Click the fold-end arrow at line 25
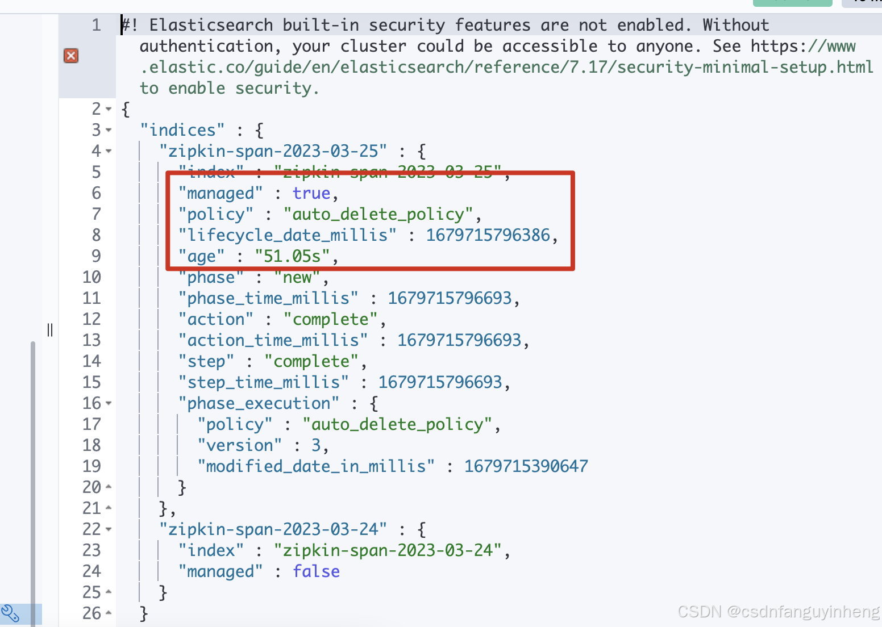Image resolution: width=882 pixels, height=627 pixels. (x=109, y=592)
